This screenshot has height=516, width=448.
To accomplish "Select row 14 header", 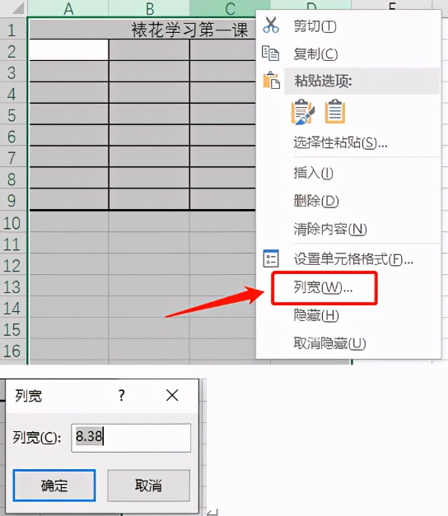I will click(12, 309).
